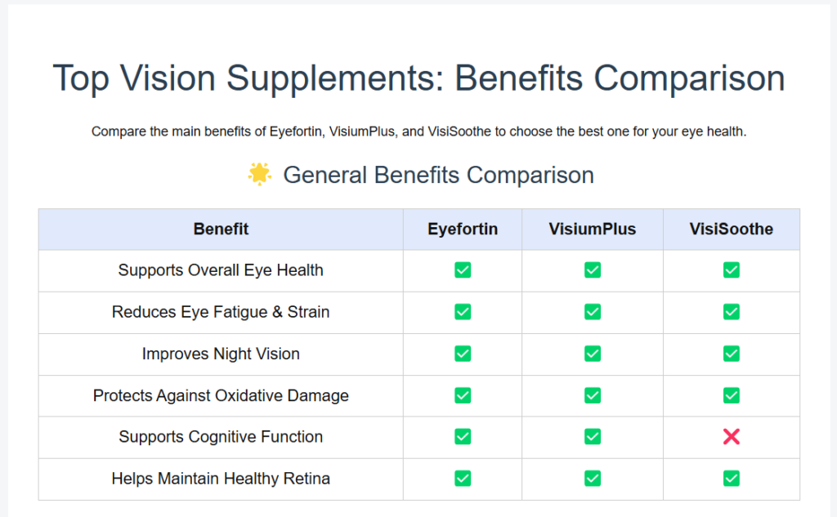Click VisiSoothe checkmark for Helps Maintain Healthy Retina
The height and width of the screenshot is (517, 837).
tap(732, 479)
